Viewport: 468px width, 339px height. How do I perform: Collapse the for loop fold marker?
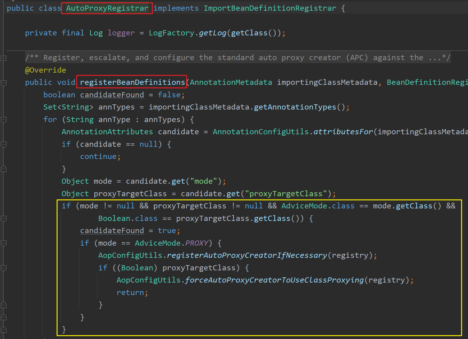[x=4, y=120]
